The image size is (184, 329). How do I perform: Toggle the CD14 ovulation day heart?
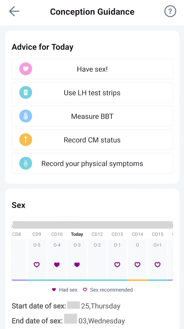138,264
